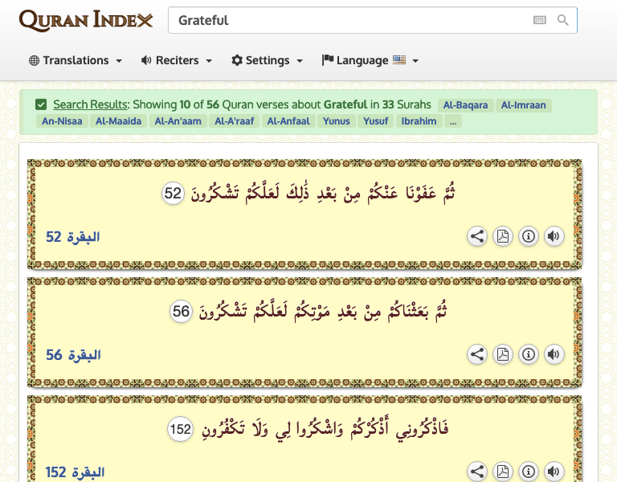Toggle the Search Results checkbox
The image size is (617, 482).
(x=41, y=104)
